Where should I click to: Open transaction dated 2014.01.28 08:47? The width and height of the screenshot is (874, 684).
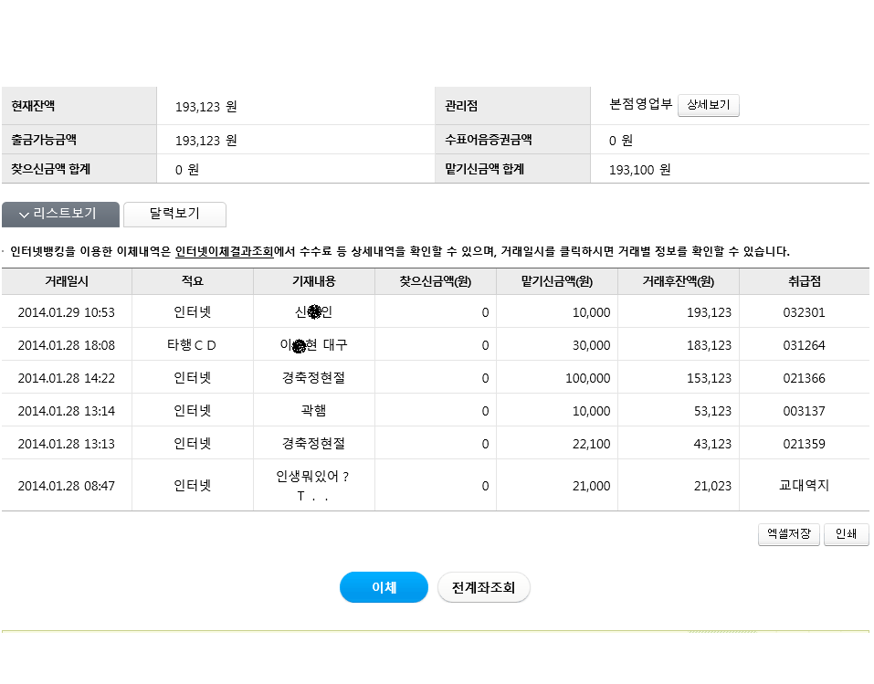(x=67, y=486)
